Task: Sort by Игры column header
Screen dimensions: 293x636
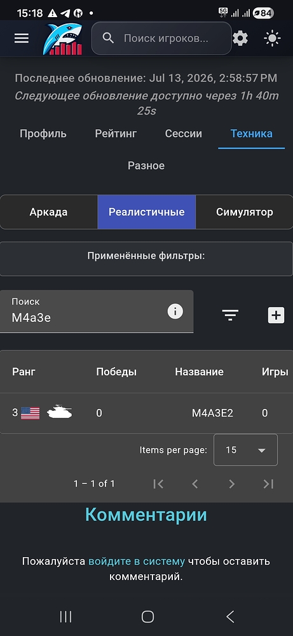Action: click(x=275, y=371)
